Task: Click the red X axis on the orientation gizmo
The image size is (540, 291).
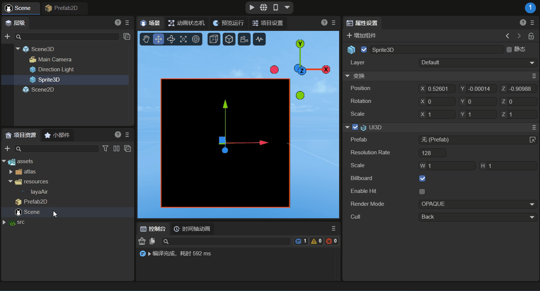Action: 326,69
